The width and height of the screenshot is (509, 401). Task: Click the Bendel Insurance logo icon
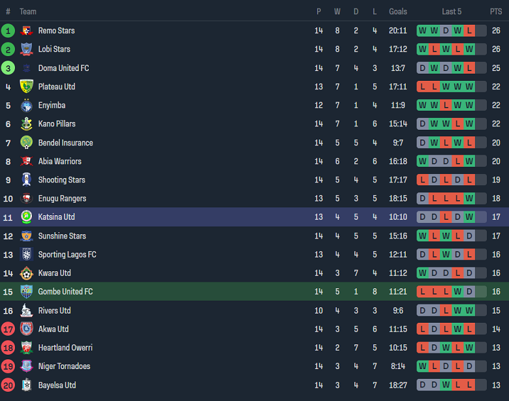pyautogui.click(x=27, y=143)
